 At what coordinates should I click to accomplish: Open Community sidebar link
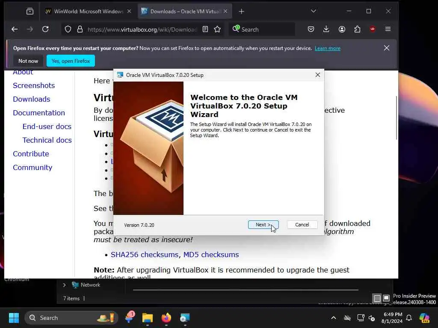33,167
